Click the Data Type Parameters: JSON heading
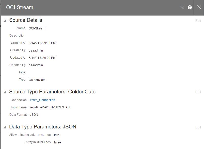 click(43, 127)
